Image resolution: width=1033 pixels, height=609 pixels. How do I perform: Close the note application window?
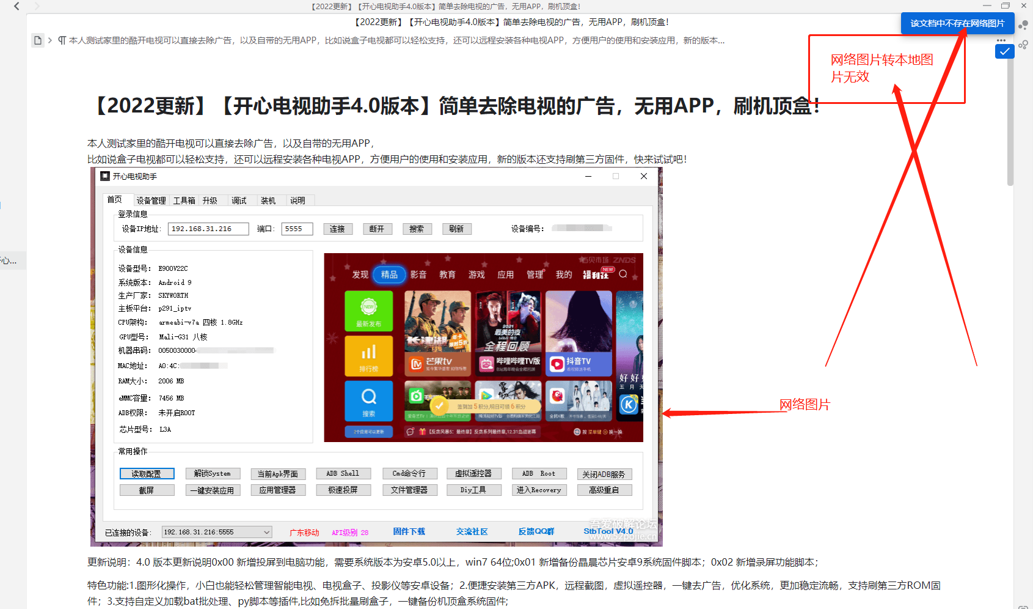tap(1024, 6)
